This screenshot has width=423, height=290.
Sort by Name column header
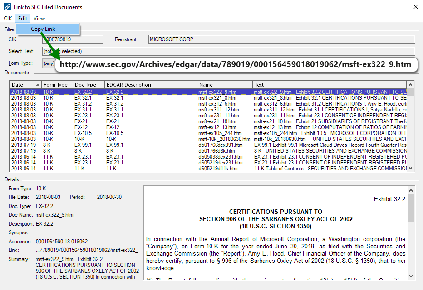click(225, 85)
